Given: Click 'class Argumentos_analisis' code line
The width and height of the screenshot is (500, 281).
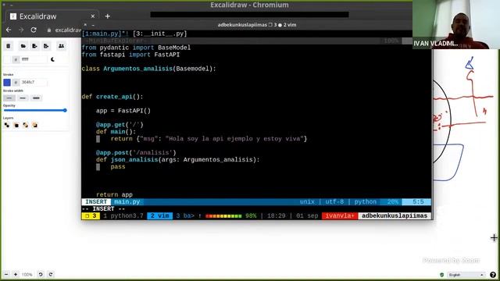Looking at the screenshot, I should (148, 69).
